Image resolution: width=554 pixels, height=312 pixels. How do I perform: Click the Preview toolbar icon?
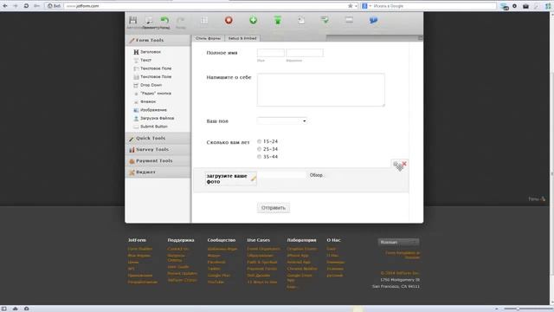pyautogui.click(x=149, y=20)
